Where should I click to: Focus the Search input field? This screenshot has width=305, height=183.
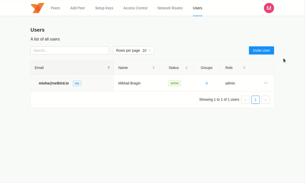click(69, 50)
